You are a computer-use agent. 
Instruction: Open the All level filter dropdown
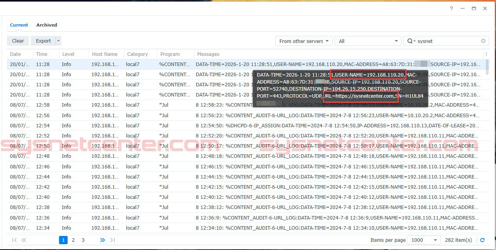[x=368, y=41]
